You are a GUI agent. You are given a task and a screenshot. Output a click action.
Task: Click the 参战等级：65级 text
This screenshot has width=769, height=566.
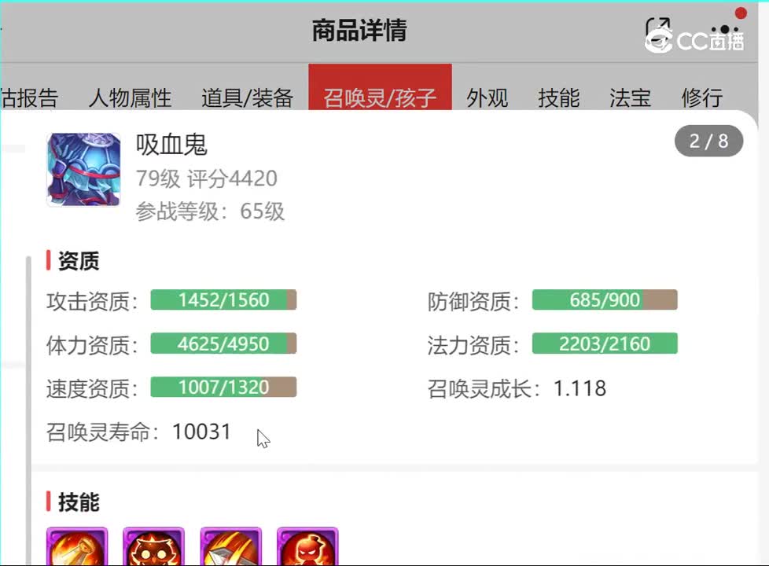tap(210, 211)
